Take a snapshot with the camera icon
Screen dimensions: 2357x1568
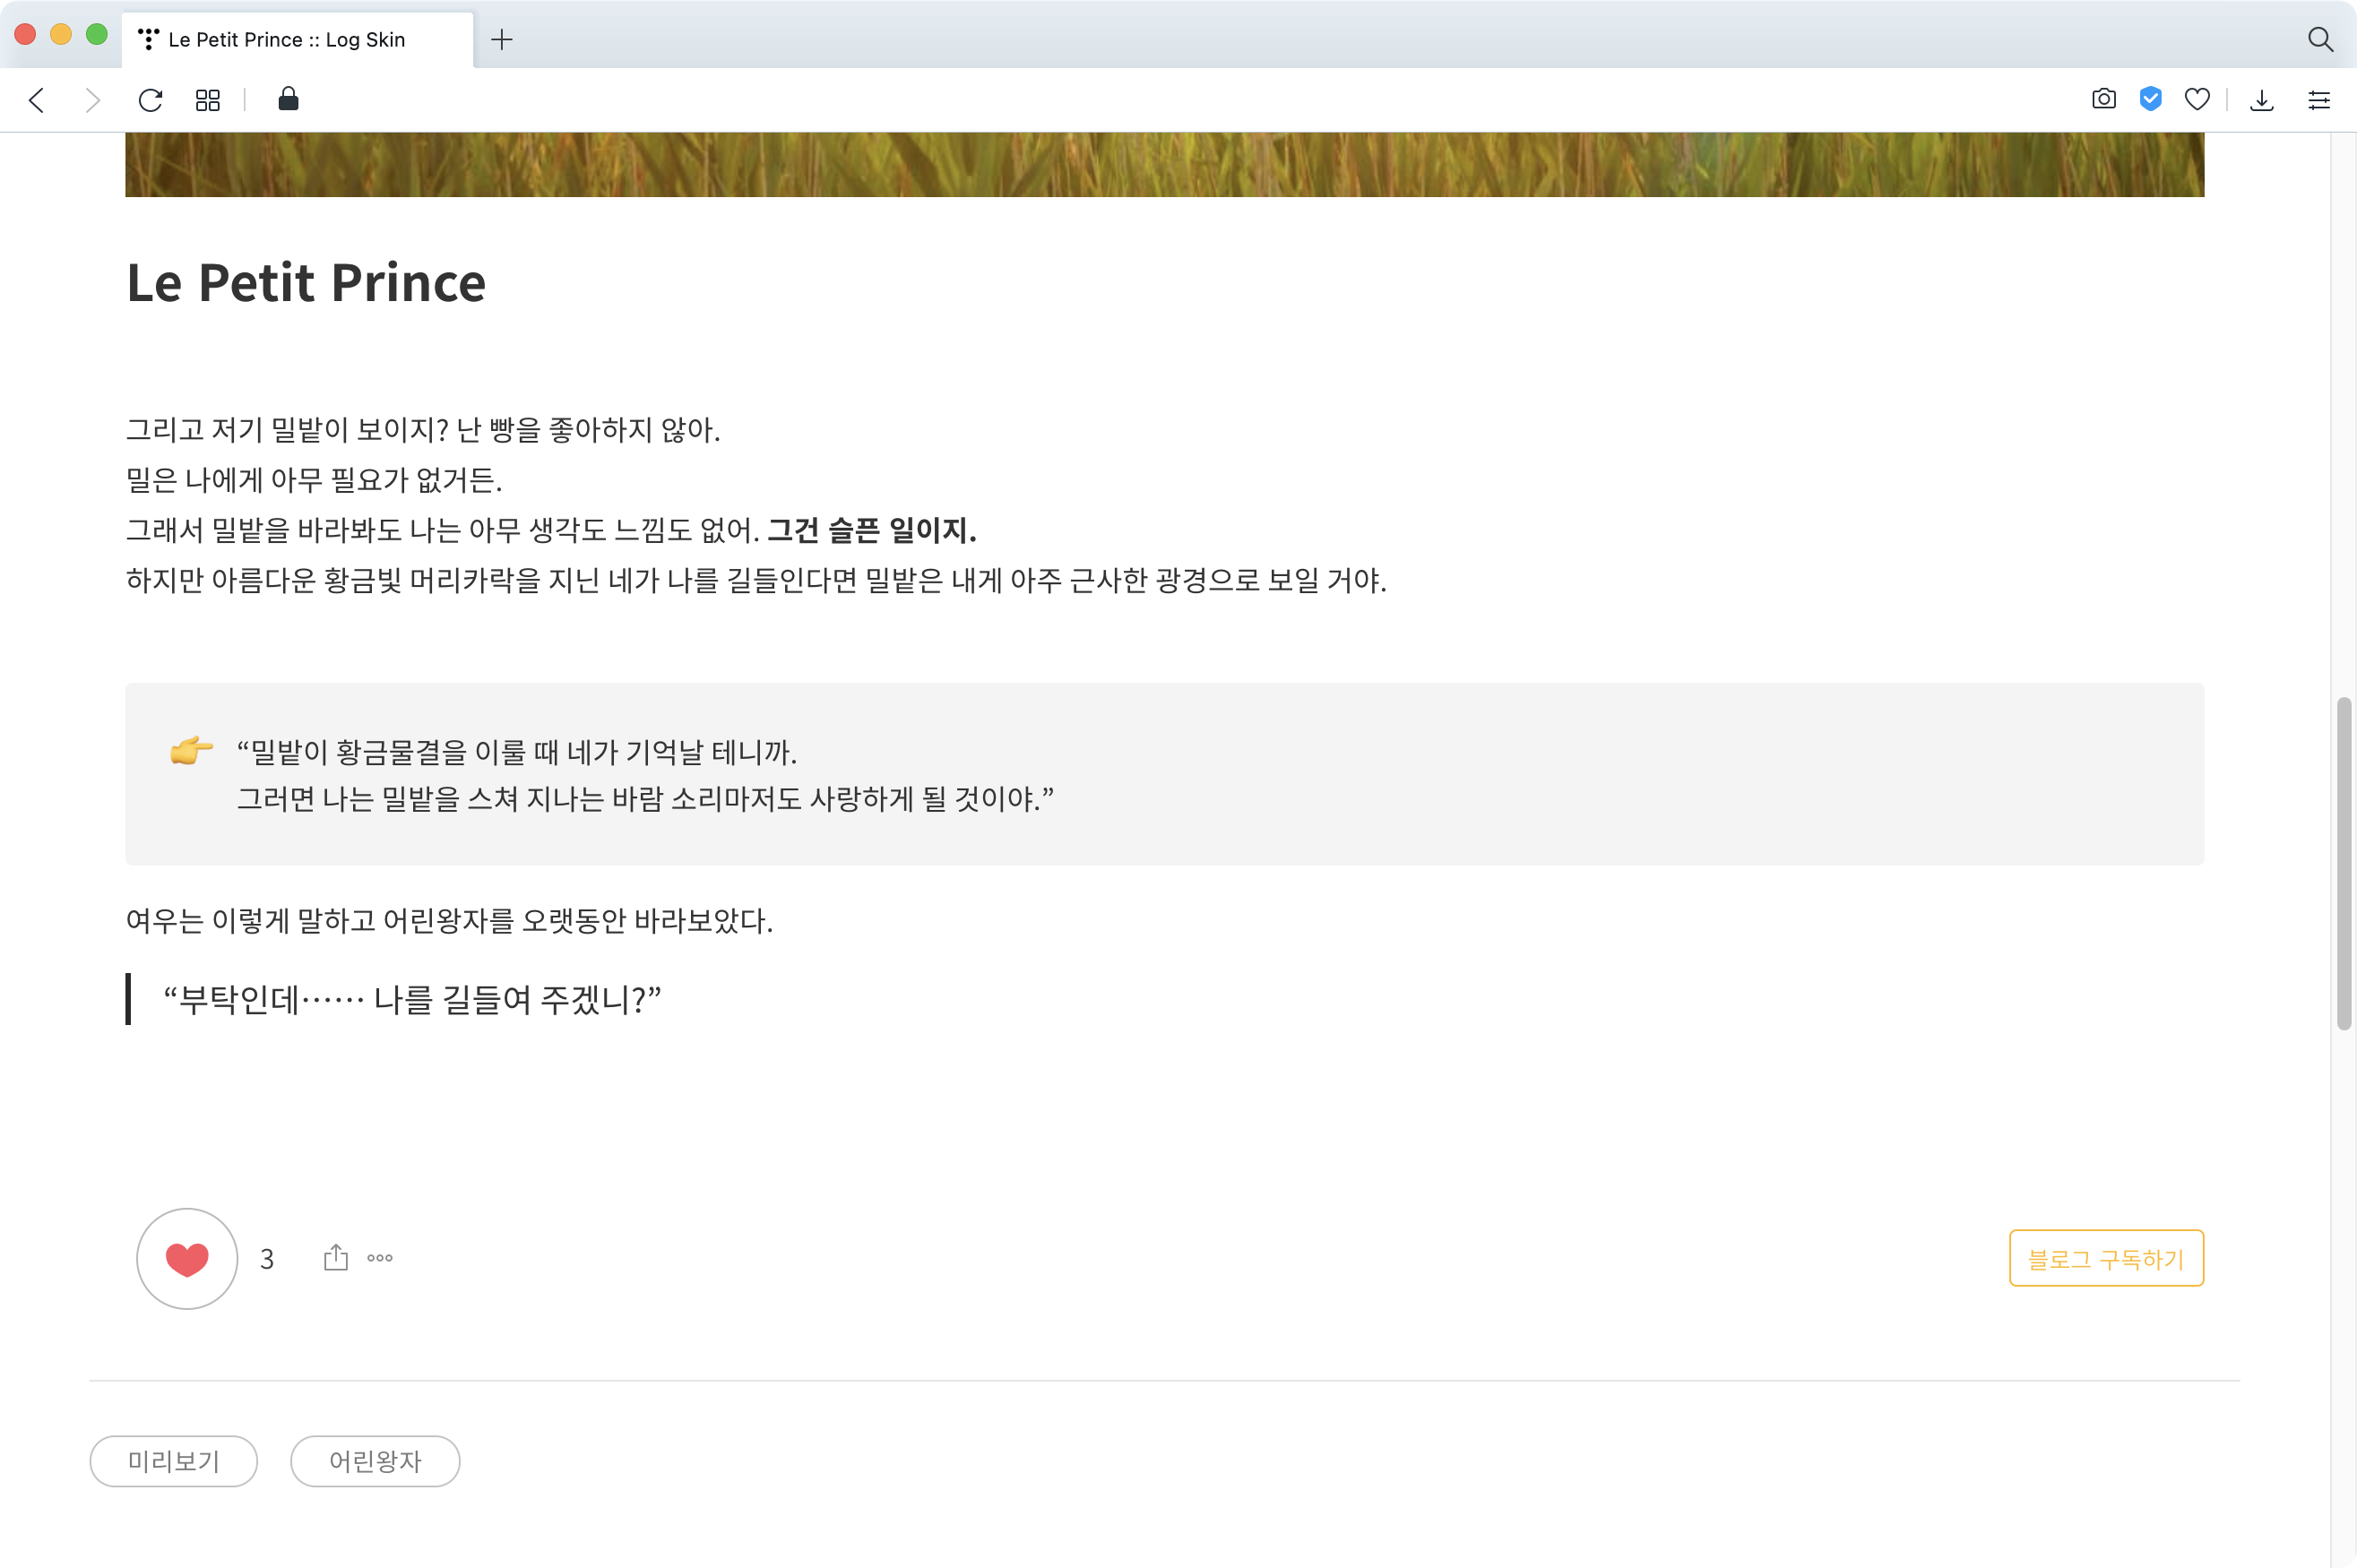coord(2103,99)
